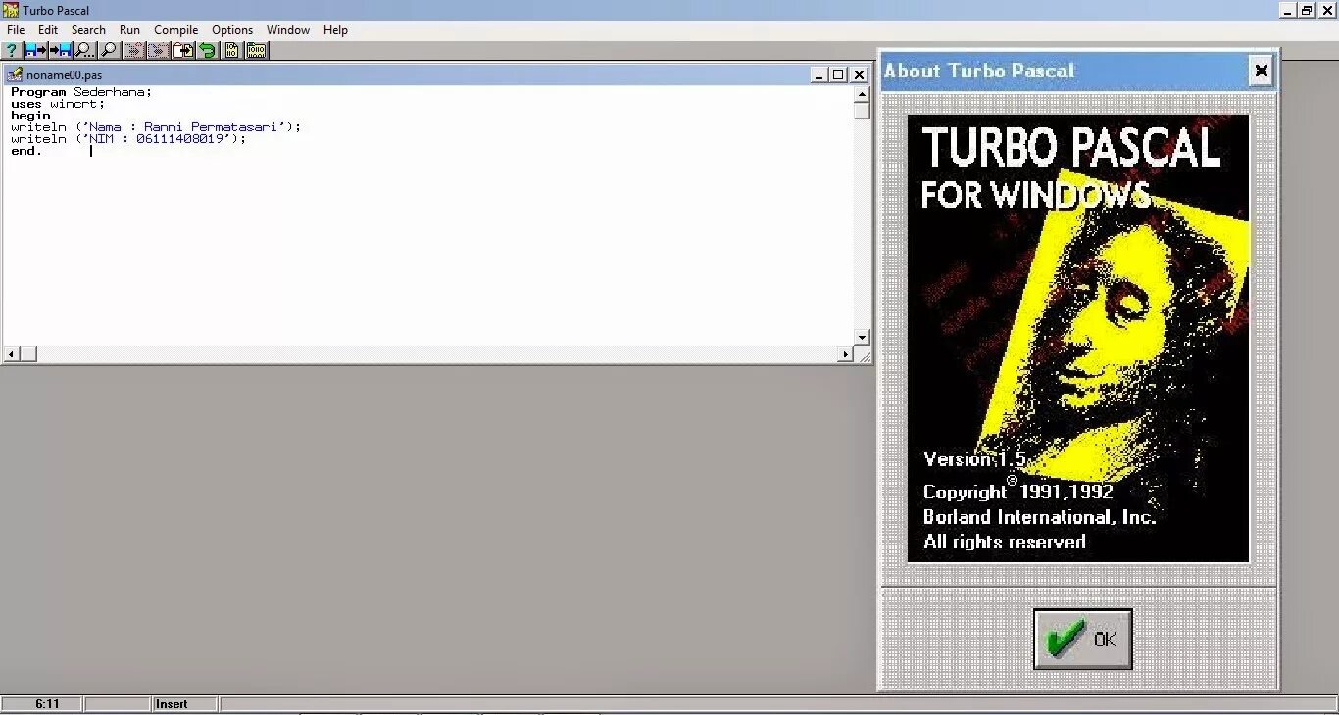Image resolution: width=1339 pixels, height=715 pixels.
Task: Click the Turbo Pascal for Windows splash image
Action: [x=1078, y=338]
